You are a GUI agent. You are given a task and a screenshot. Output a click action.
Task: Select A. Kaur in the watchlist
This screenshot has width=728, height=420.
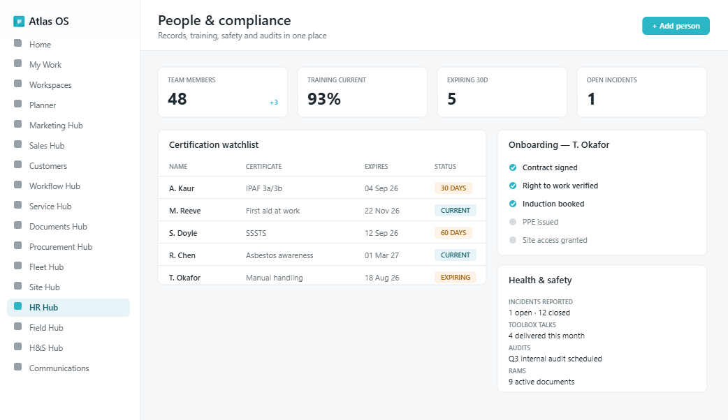tap(182, 188)
